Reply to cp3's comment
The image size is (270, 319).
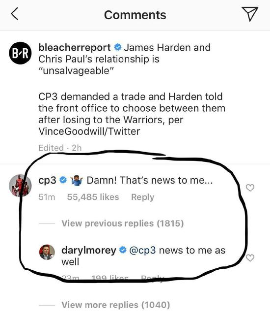click(x=142, y=197)
